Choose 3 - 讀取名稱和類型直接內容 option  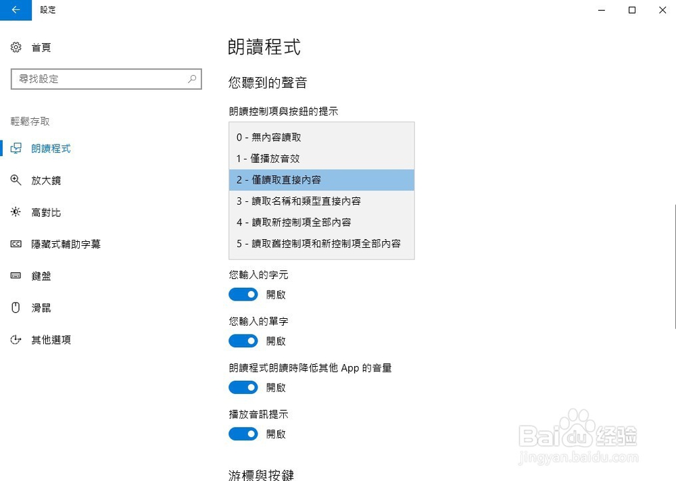pos(322,201)
